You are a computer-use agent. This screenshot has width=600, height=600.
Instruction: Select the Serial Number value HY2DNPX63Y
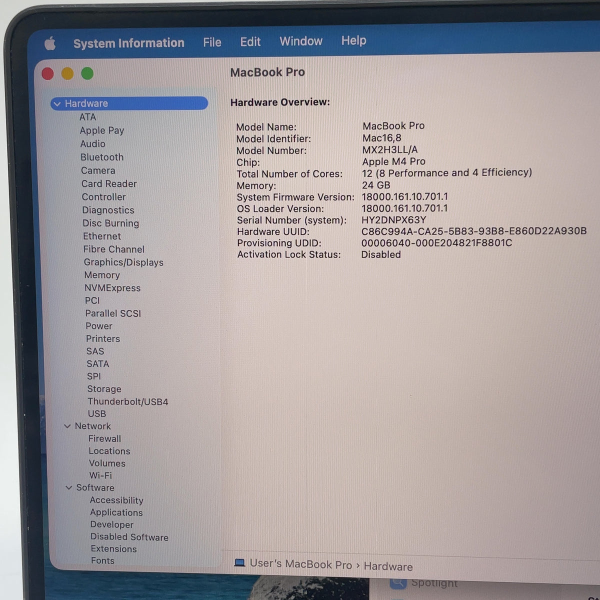[x=394, y=220]
